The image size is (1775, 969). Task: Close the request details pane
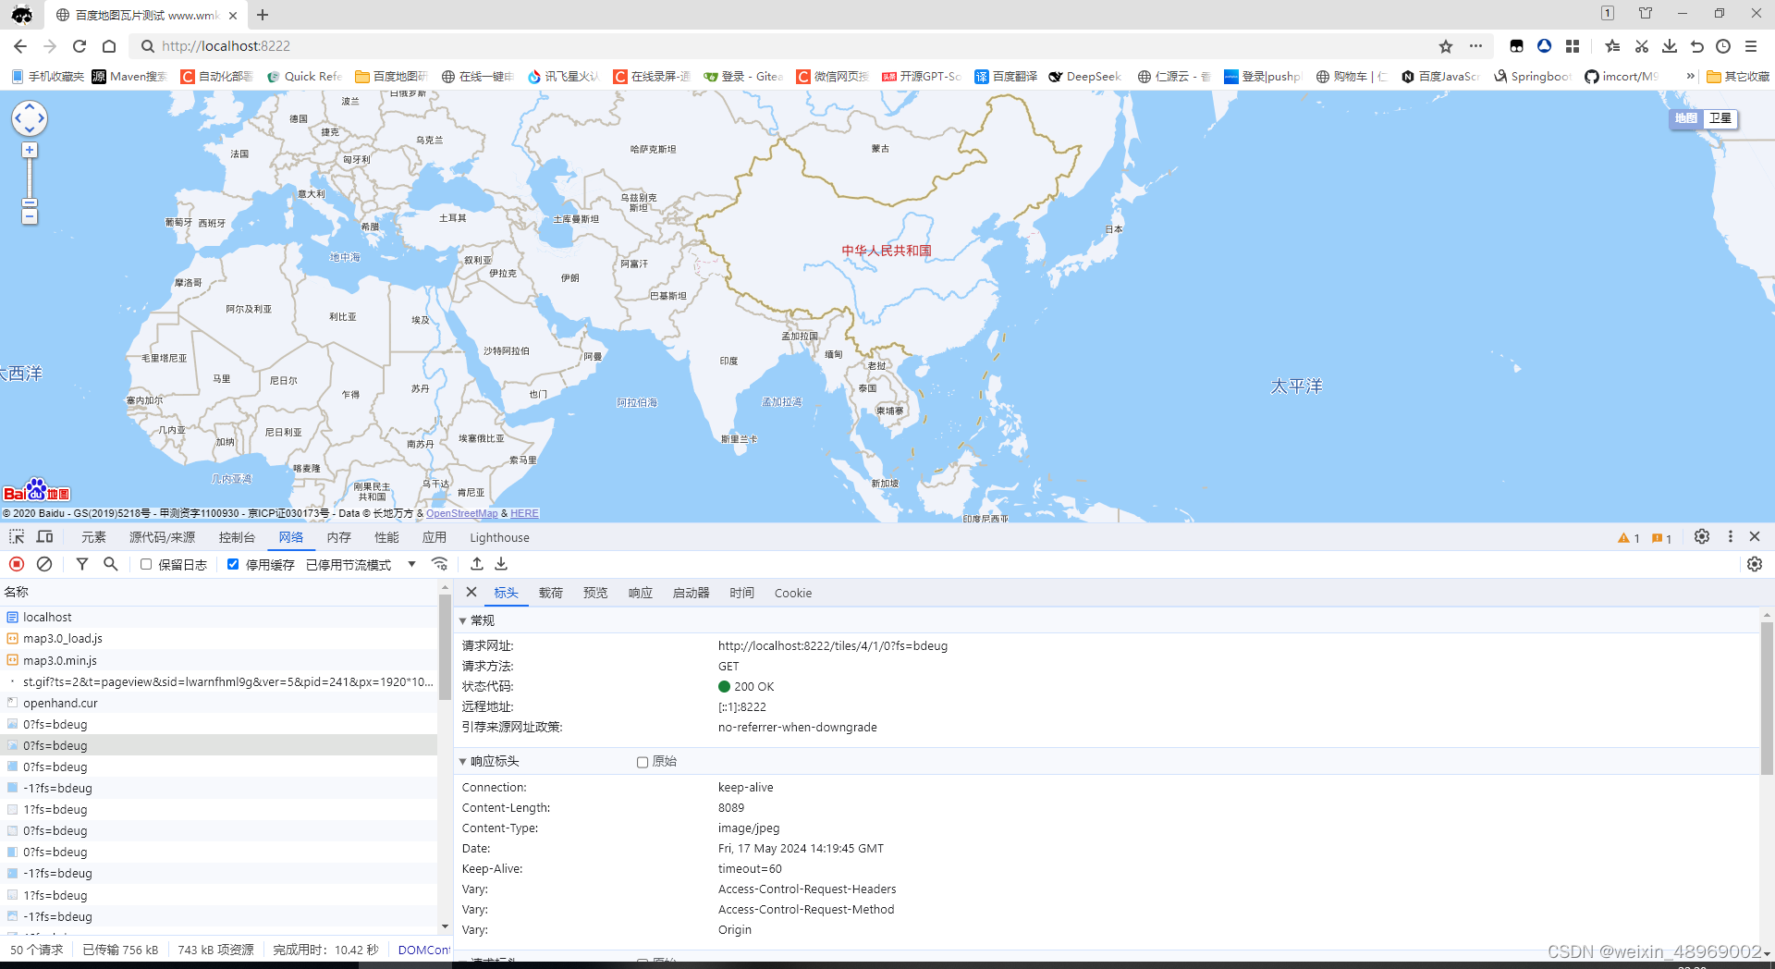point(471,592)
